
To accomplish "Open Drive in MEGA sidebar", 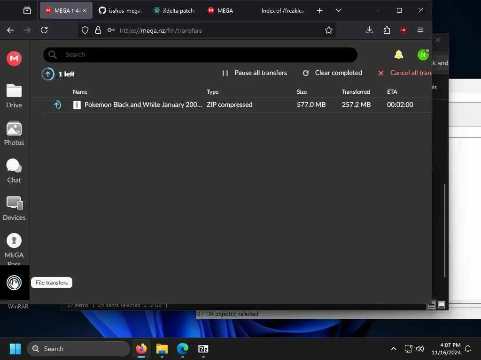I will point(14,96).
